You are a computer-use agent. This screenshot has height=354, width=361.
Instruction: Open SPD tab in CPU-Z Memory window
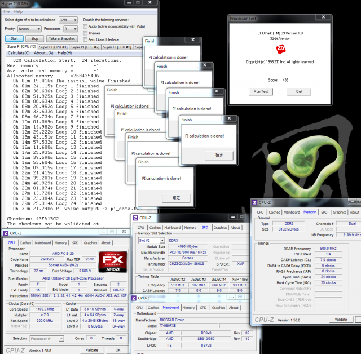[324, 213]
